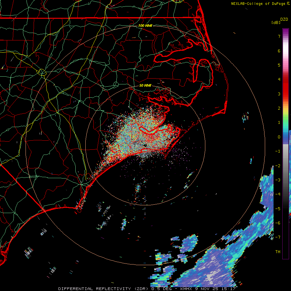This screenshot has width=291, height=291.
Task: Click the scale value -2
Action: [278, 166]
